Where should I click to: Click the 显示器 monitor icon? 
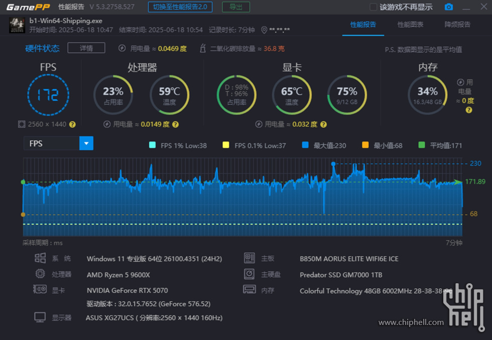point(40,317)
